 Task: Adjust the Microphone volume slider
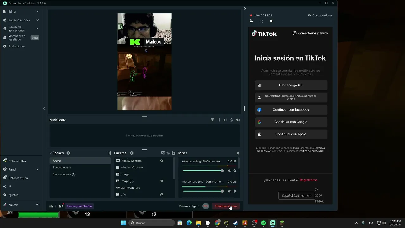pyautogui.click(x=203, y=191)
